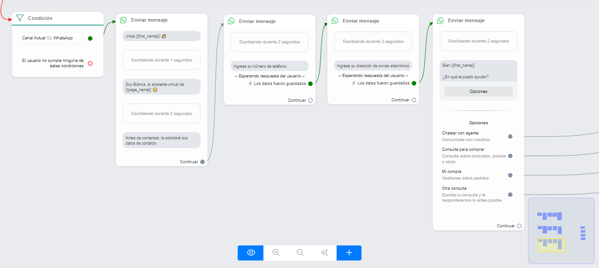Toggle the eye preview button
The width and height of the screenshot is (599, 268).
click(x=251, y=253)
